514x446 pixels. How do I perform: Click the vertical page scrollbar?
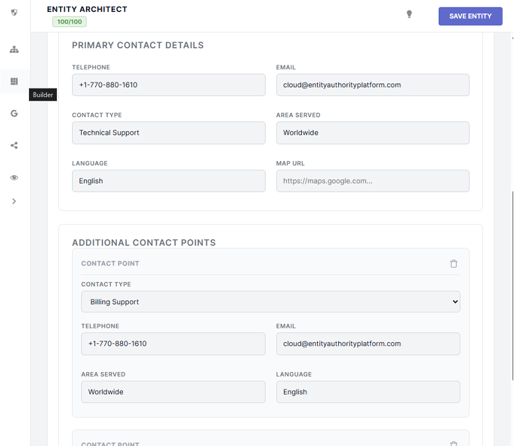point(512,285)
